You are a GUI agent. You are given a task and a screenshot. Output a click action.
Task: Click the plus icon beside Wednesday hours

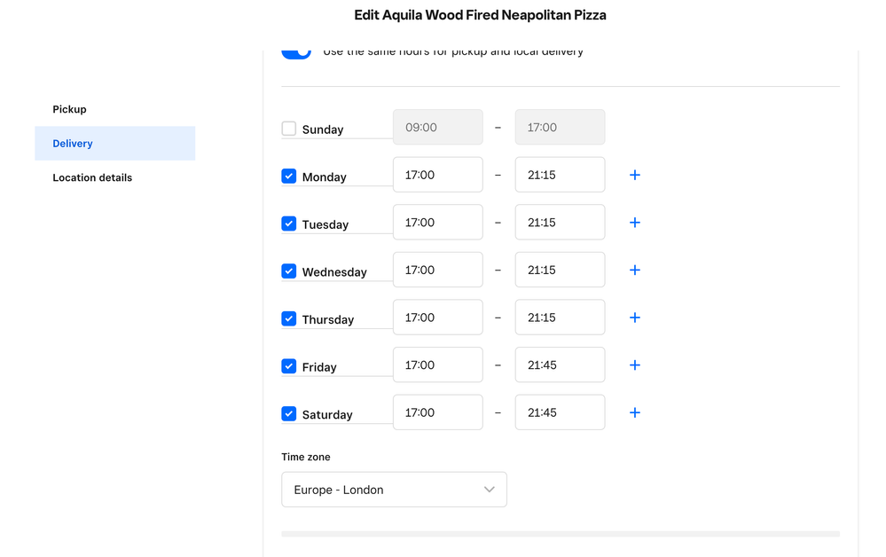tap(634, 271)
